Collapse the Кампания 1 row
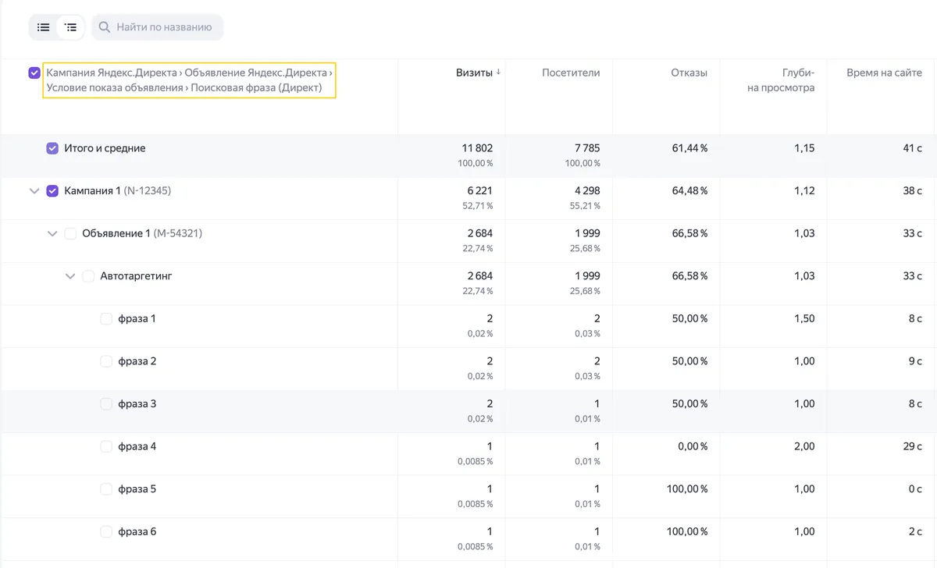The width and height of the screenshot is (937, 568). [34, 190]
